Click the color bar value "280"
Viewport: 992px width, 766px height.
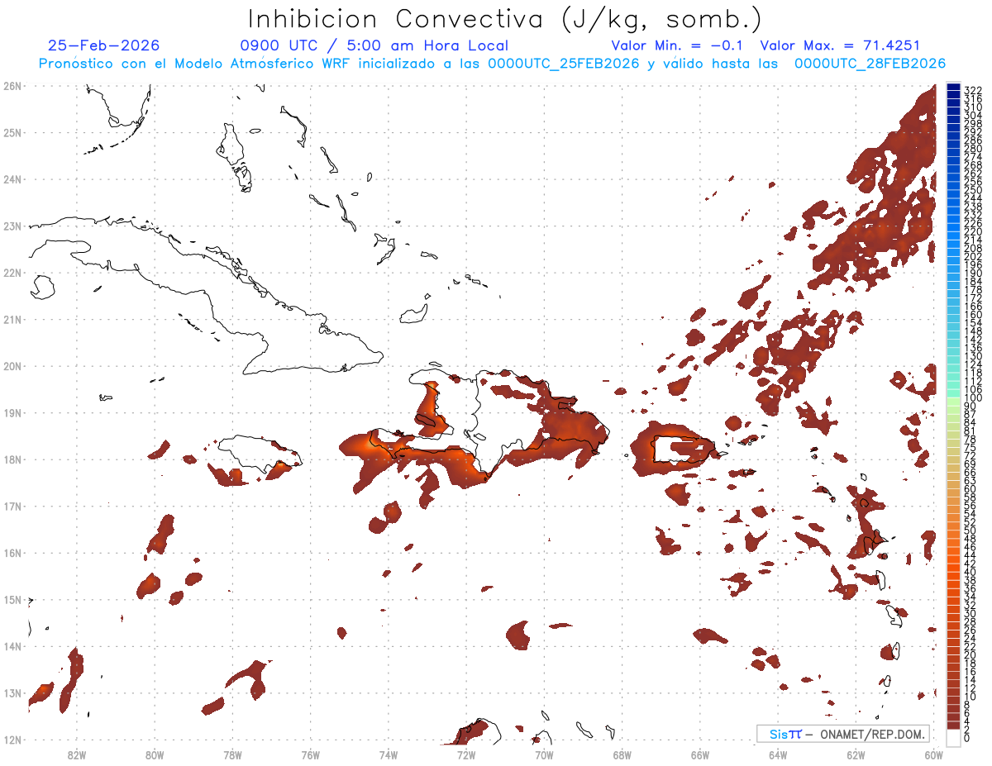(972, 149)
